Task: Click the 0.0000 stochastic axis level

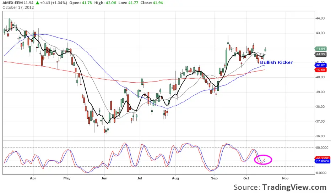Action: (x=322, y=173)
